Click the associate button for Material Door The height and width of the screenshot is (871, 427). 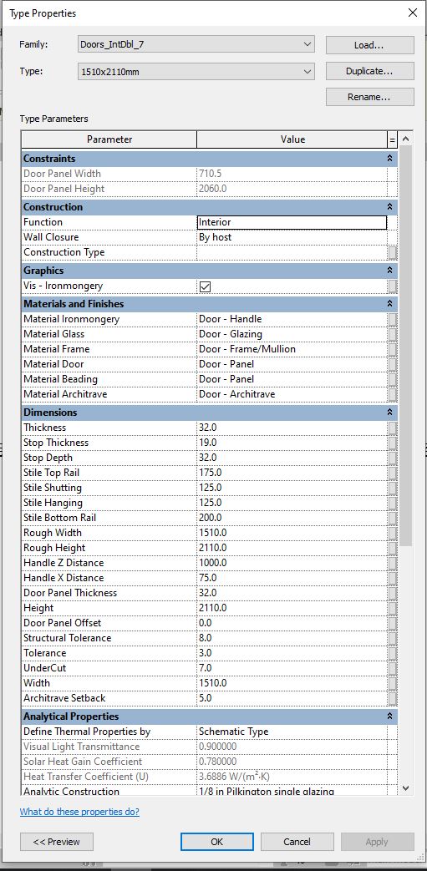[393, 364]
